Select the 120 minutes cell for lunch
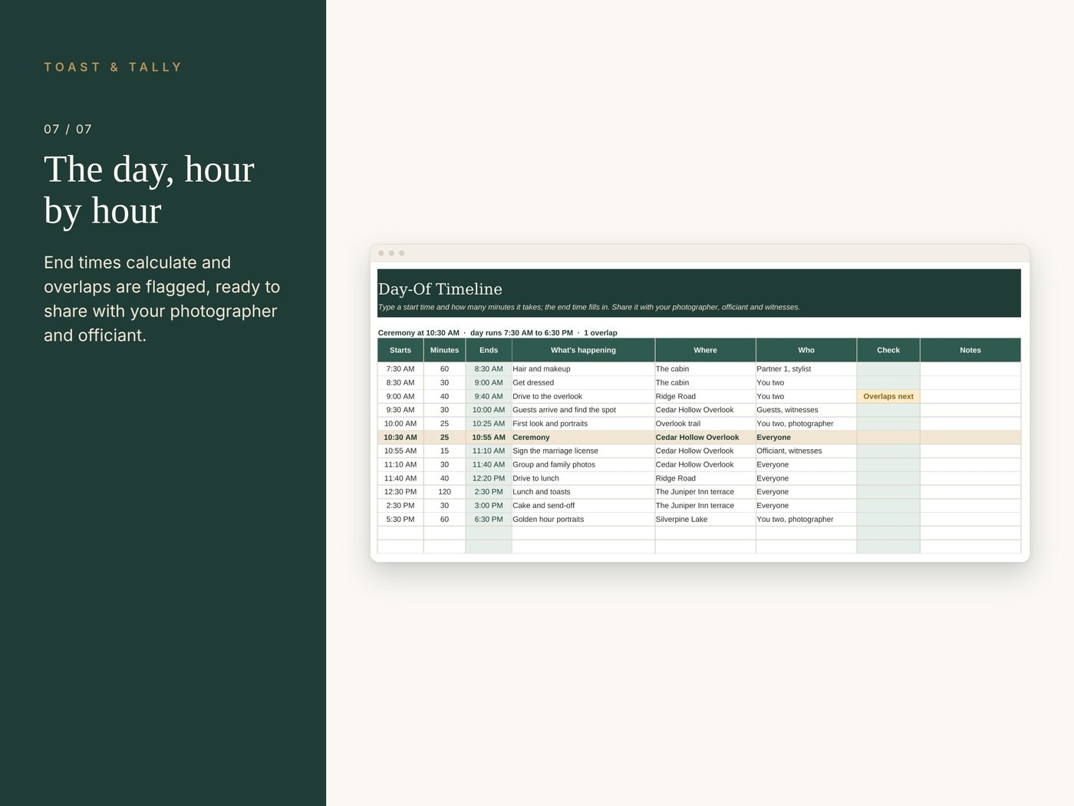1074x806 pixels. click(x=444, y=492)
